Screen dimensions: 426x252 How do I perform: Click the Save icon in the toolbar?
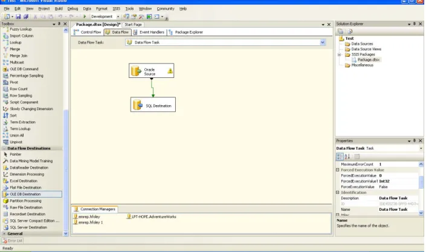pos(18,16)
